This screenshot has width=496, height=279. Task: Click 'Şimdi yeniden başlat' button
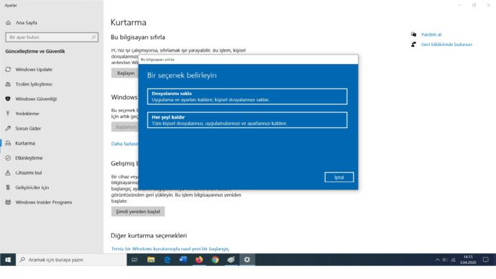tap(138, 211)
